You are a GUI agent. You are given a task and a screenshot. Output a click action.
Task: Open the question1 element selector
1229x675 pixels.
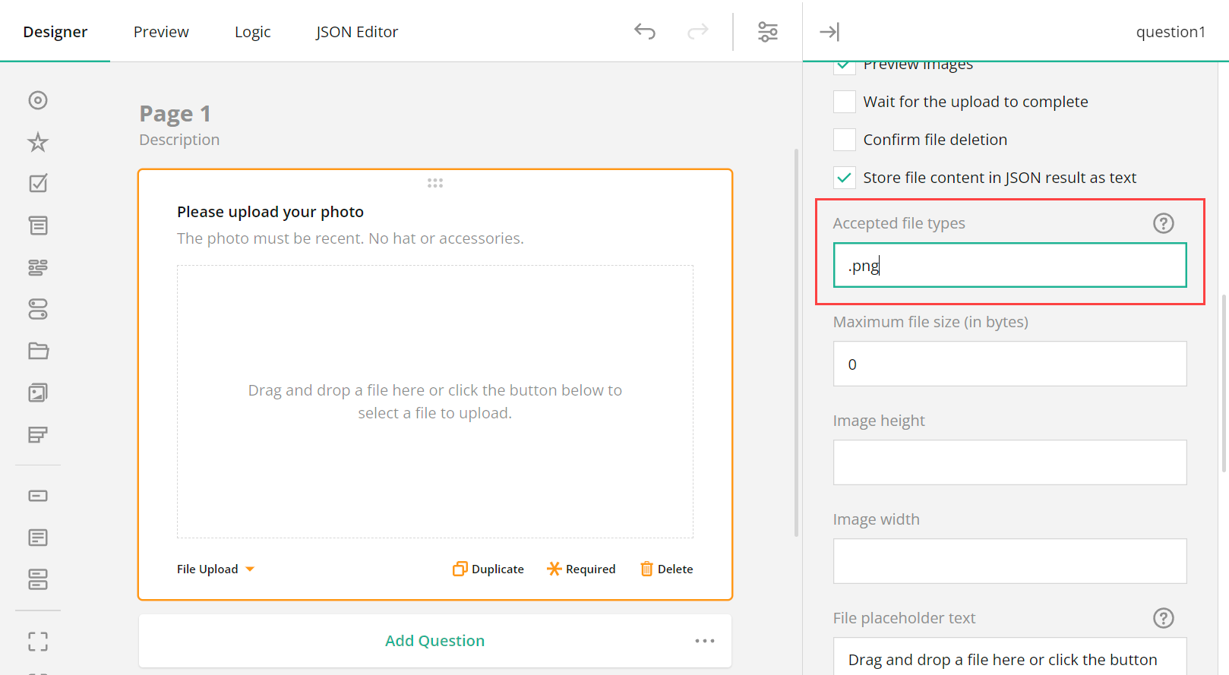(x=1171, y=32)
